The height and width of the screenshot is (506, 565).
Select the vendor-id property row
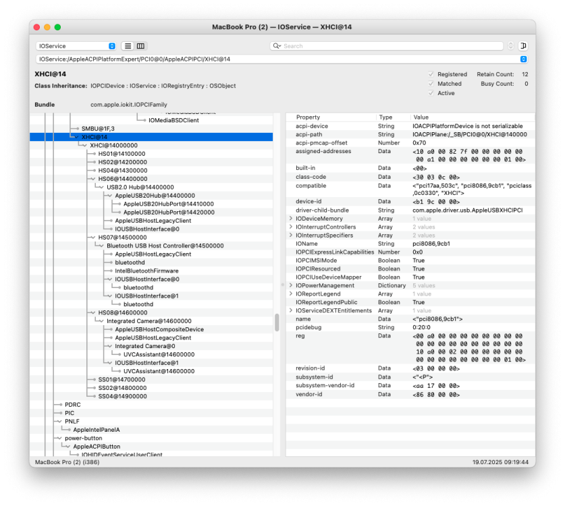[410, 395]
